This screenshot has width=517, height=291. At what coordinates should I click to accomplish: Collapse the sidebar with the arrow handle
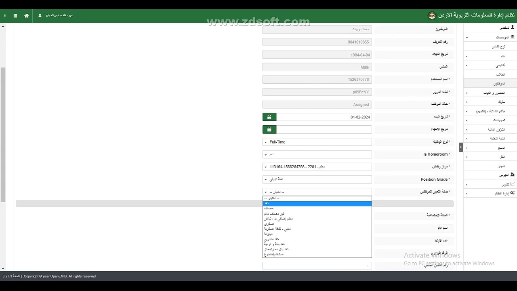(x=461, y=147)
